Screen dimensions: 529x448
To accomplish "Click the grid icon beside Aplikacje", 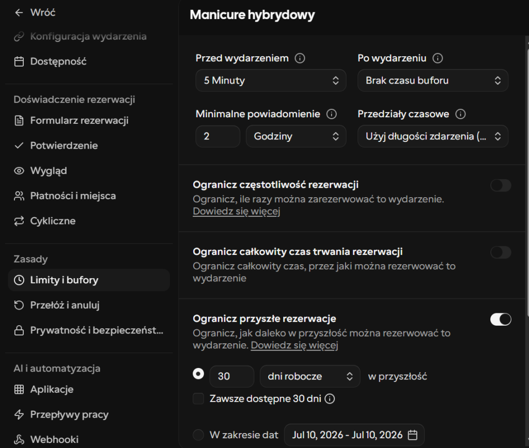I will coord(19,389).
